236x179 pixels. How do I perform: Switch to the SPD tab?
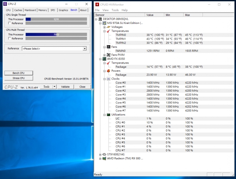click(53, 10)
